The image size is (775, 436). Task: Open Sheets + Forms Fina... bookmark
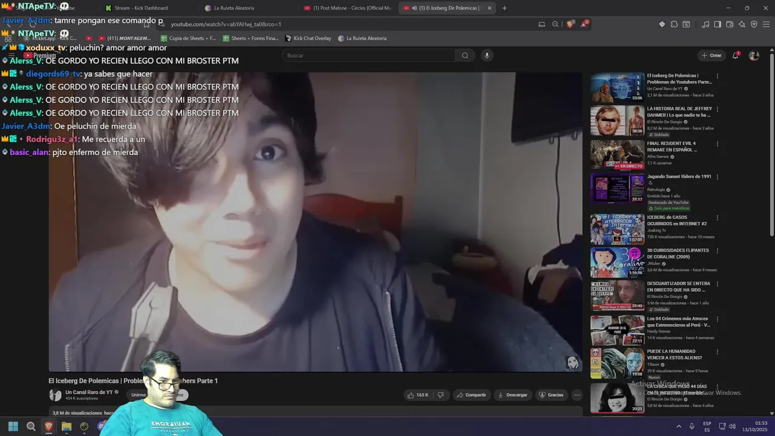pos(251,38)
